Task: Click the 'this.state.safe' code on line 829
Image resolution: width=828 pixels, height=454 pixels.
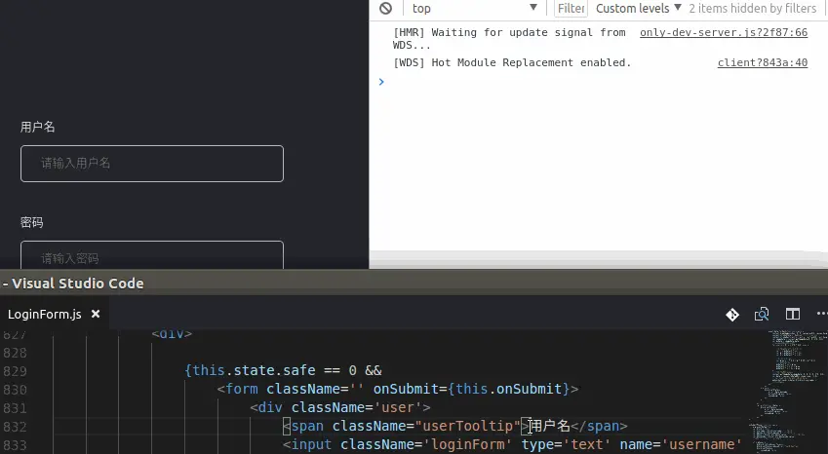Action: pyautogui.click(x=254, y=370)
